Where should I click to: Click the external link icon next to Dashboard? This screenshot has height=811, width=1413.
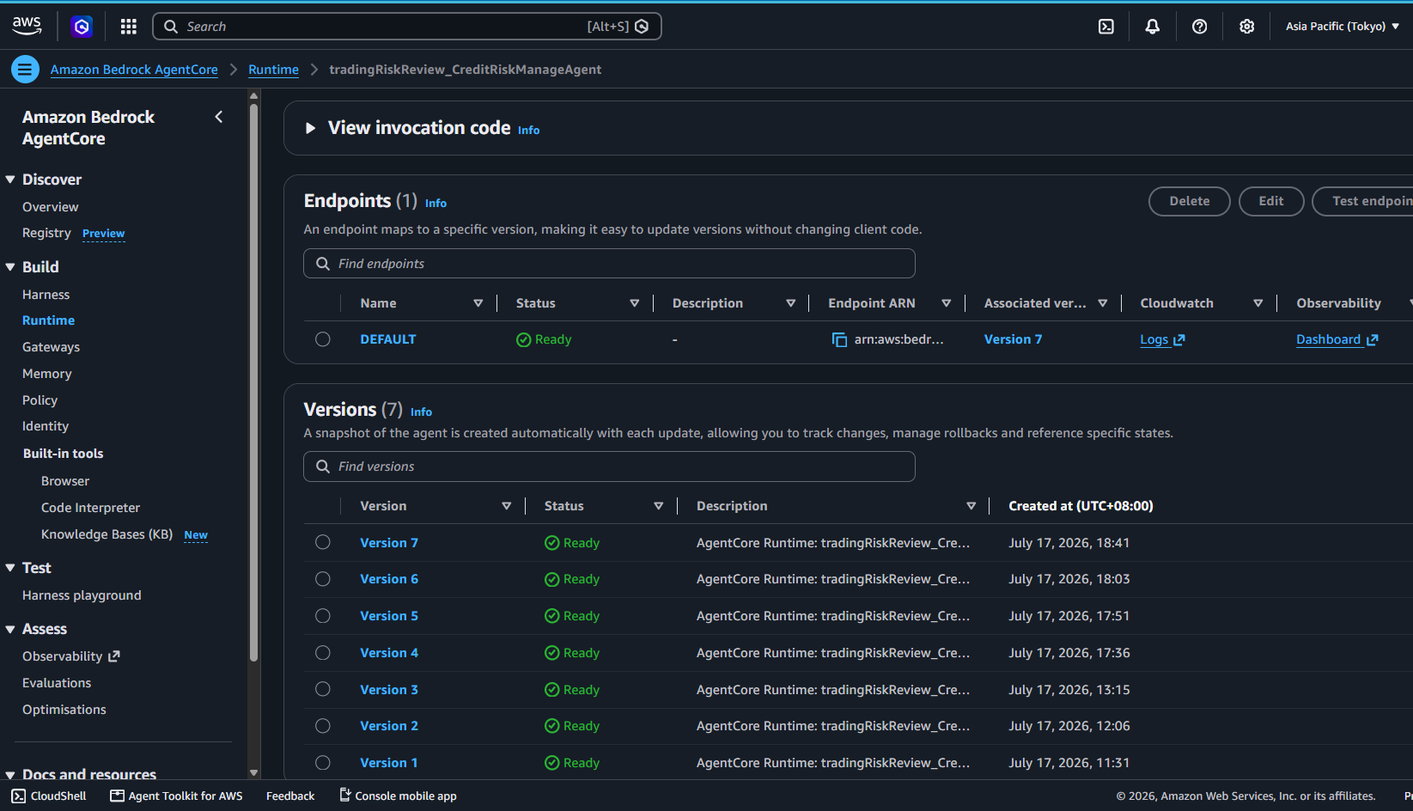coord(1373,340)
